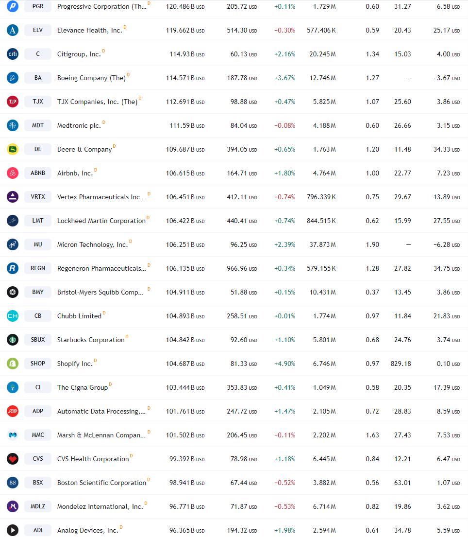Select Micron's 37.873 M volume value
Image resolution: width=468 pixels, height=538 pixels.
click(x=323, y=244)
